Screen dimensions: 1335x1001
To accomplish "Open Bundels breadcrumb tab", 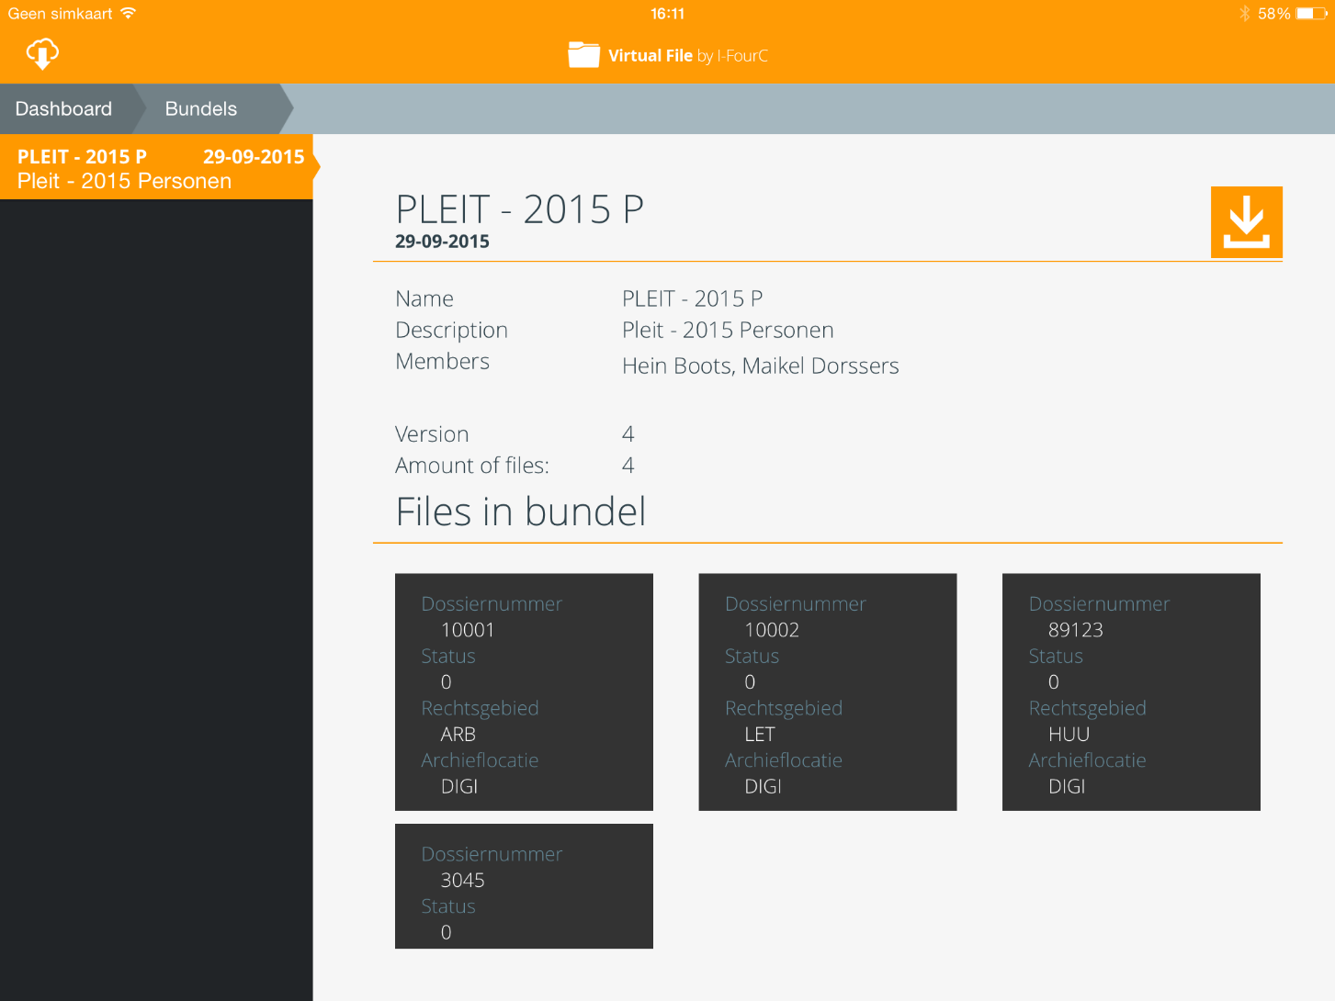I will click(x=201, y=108).
